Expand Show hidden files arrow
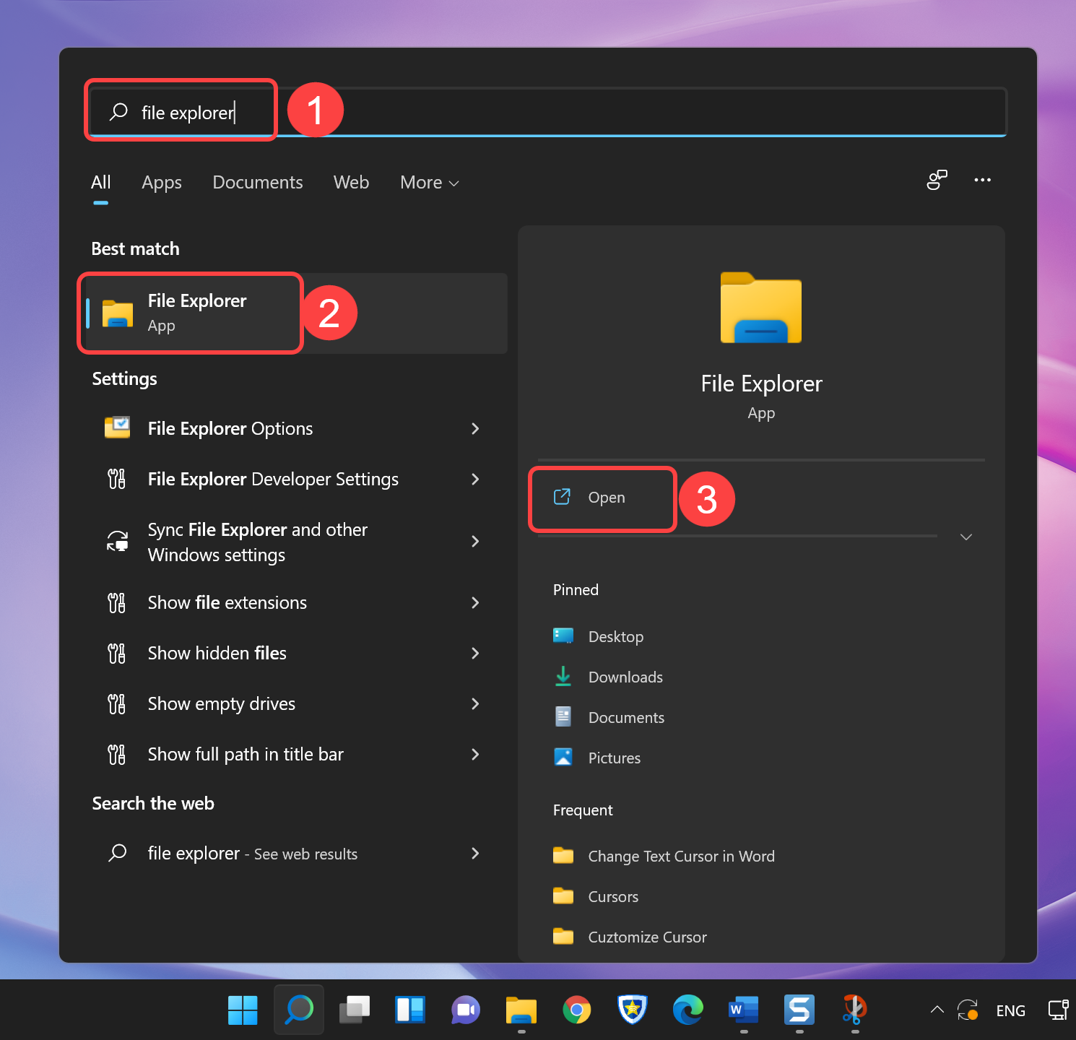This screenshot has width=1076, height=1040. [x=475, y=653]
